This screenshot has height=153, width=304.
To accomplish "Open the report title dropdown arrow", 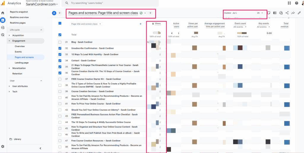I will click(145, 13).
